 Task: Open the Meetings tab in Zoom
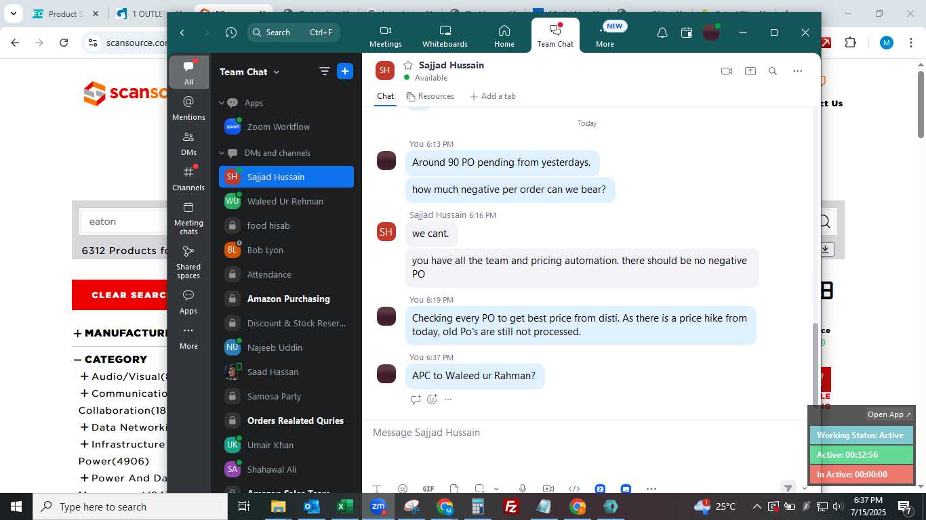385,36
